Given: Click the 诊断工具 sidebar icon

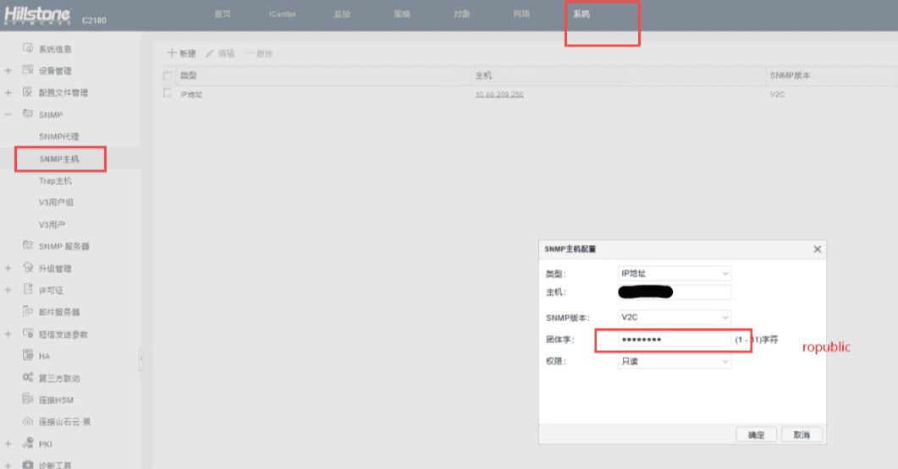Looking at the screenshot, I should click(x=27, y=465).
